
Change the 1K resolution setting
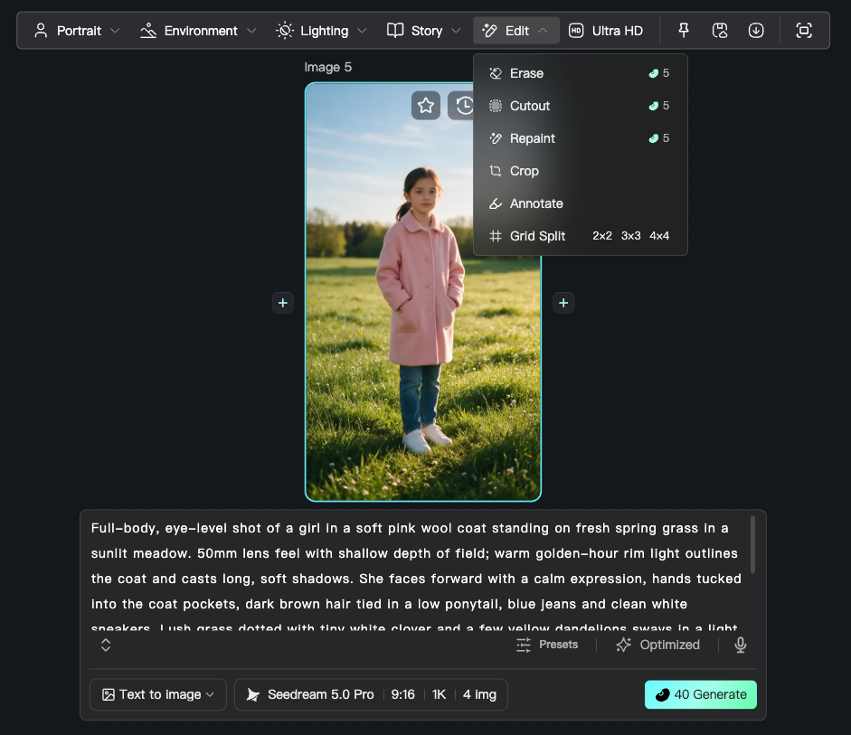pyautogui.click(x=440, y=694)
